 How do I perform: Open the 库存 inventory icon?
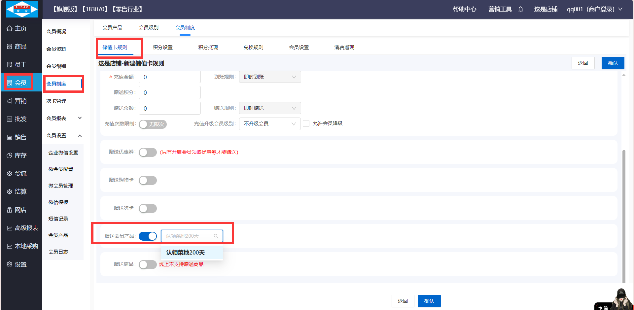tap(10, 155)
